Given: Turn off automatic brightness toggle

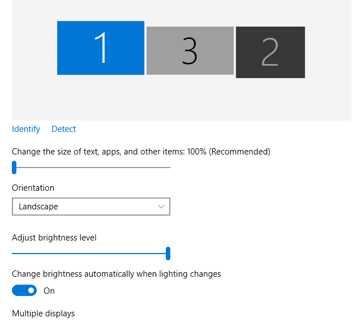Looking at the screenshot, I should click(x=24, y=290).
